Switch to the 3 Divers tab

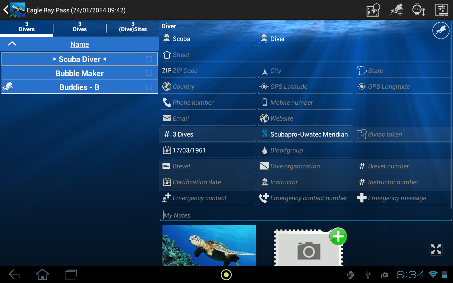pos(27,27)
